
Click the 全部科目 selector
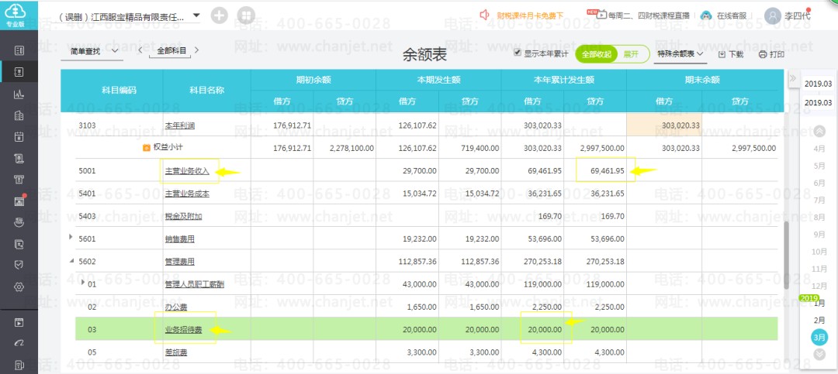(171, 50)
